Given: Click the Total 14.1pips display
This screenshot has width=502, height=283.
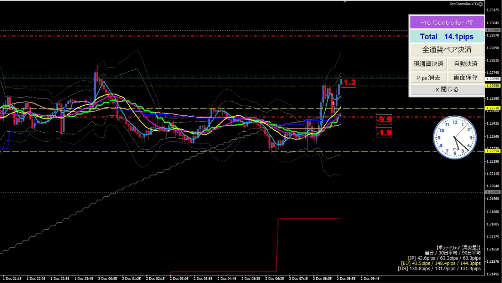Looking at the screenshot, I should pos(447,36).
